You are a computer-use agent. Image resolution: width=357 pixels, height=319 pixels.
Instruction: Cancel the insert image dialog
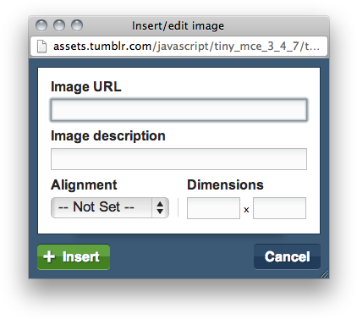tap(287, 256)
